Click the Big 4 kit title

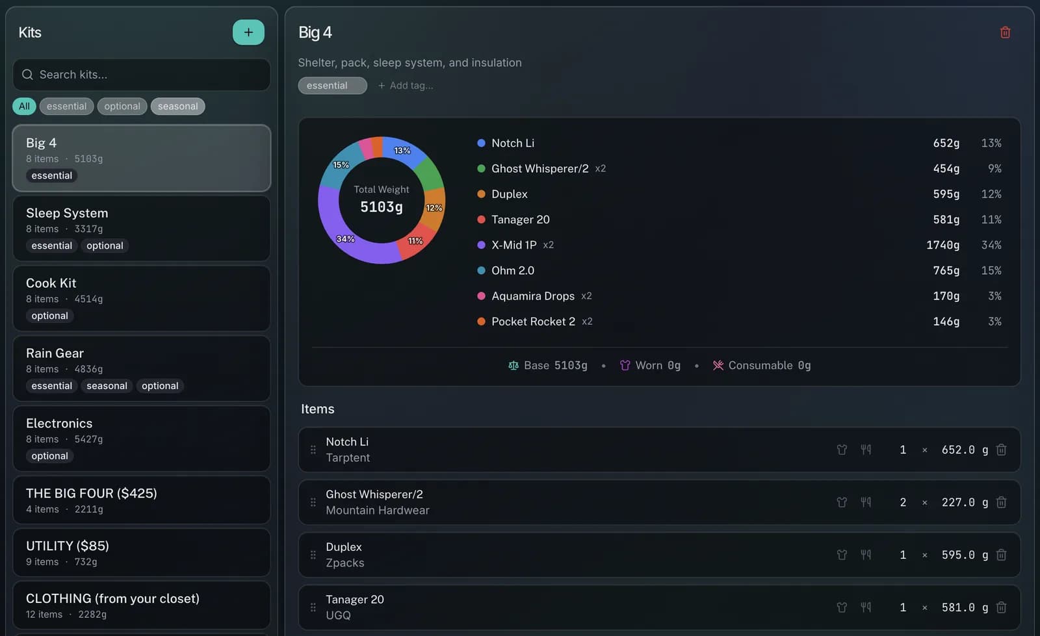point(315,32)
